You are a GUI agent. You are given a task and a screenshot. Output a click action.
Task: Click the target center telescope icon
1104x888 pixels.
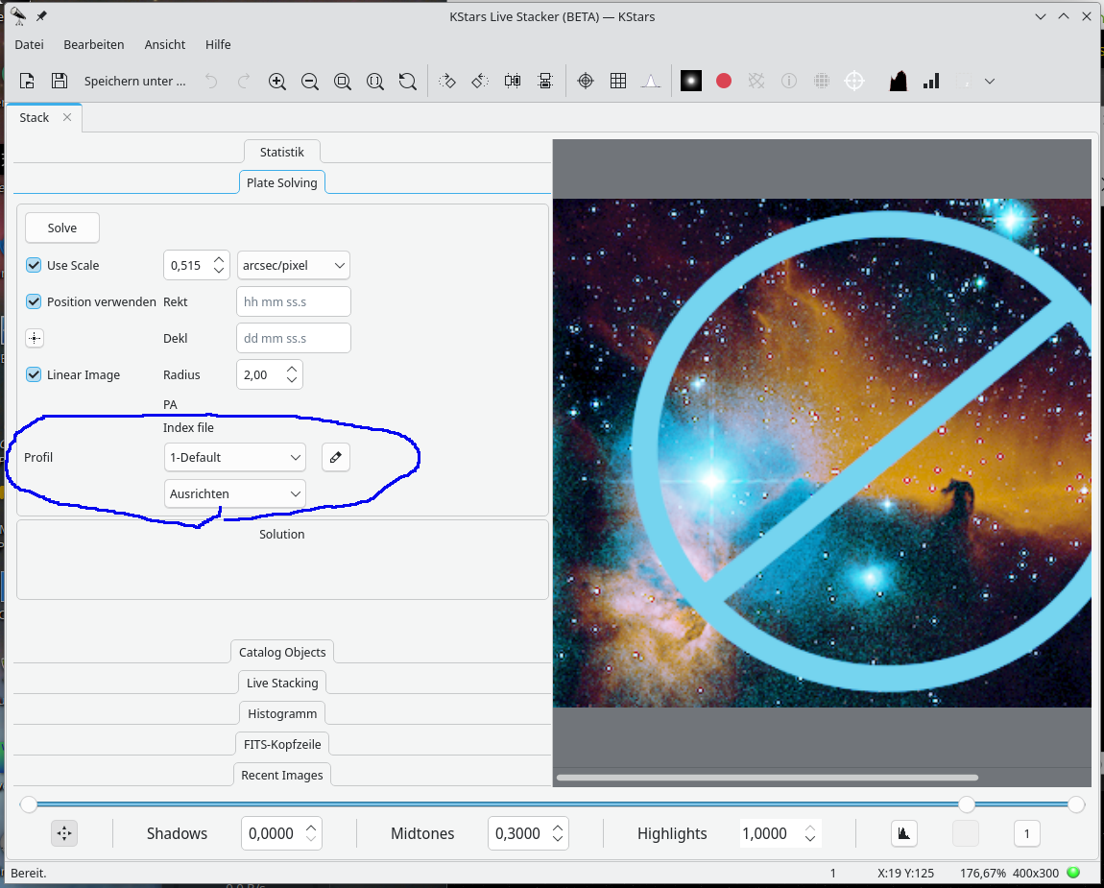click(854, 81)
